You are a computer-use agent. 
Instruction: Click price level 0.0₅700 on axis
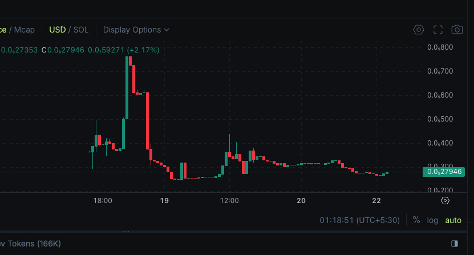[440, 71]
